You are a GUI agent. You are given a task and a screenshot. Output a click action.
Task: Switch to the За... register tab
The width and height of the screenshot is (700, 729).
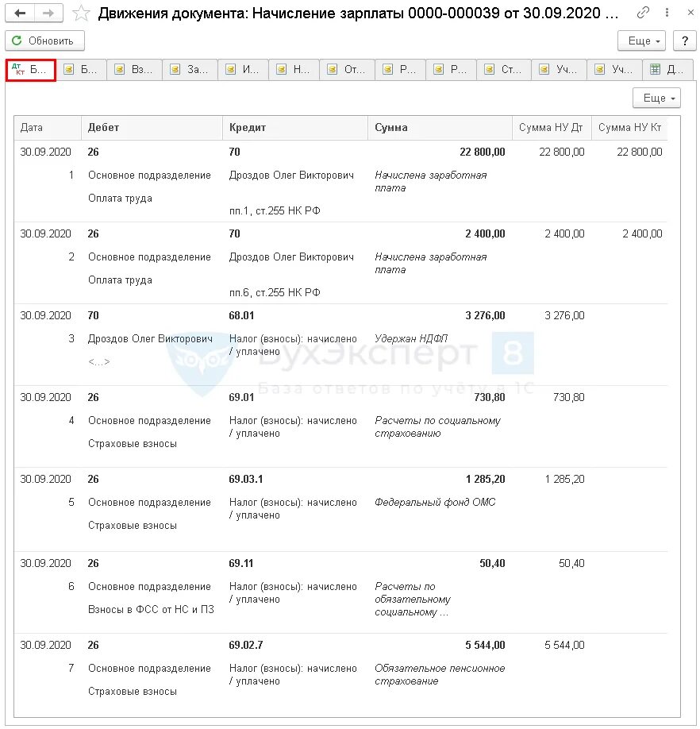click(x=190, y=70)
